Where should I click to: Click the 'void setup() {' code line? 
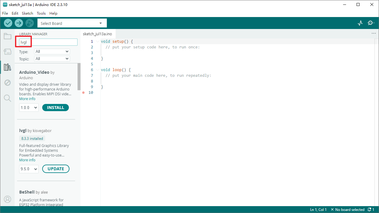(117, 42)
